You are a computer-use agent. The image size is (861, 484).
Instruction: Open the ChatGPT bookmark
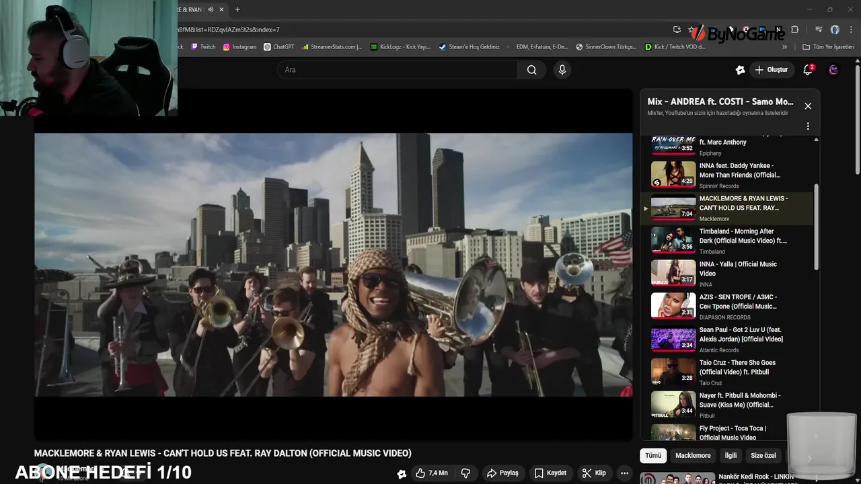coord(279,47)
